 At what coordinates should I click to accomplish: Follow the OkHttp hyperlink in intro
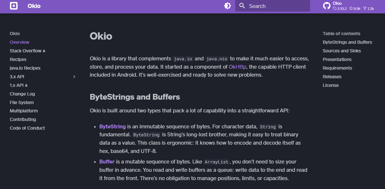coord(237,67)
